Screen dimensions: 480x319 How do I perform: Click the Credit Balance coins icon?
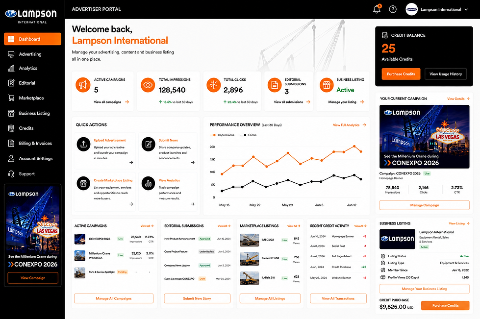point(385,35)
